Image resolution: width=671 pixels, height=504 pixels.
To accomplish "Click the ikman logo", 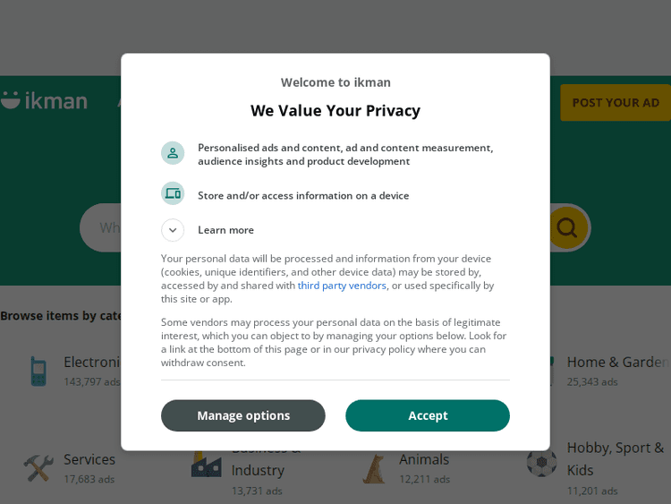I will click(45, 100).
